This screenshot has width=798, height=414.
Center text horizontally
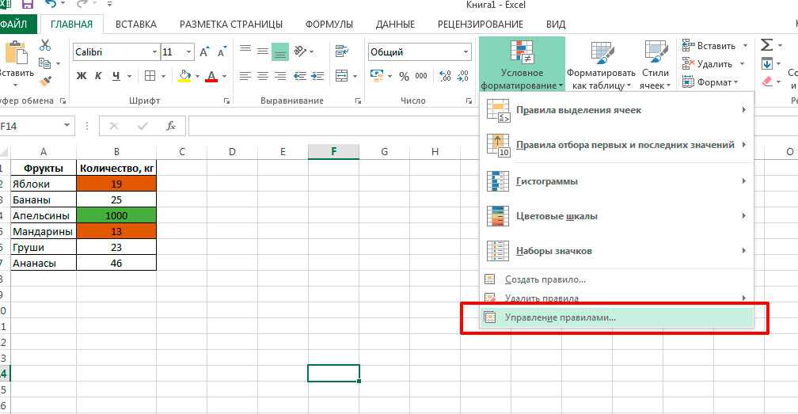click(263, 76)
